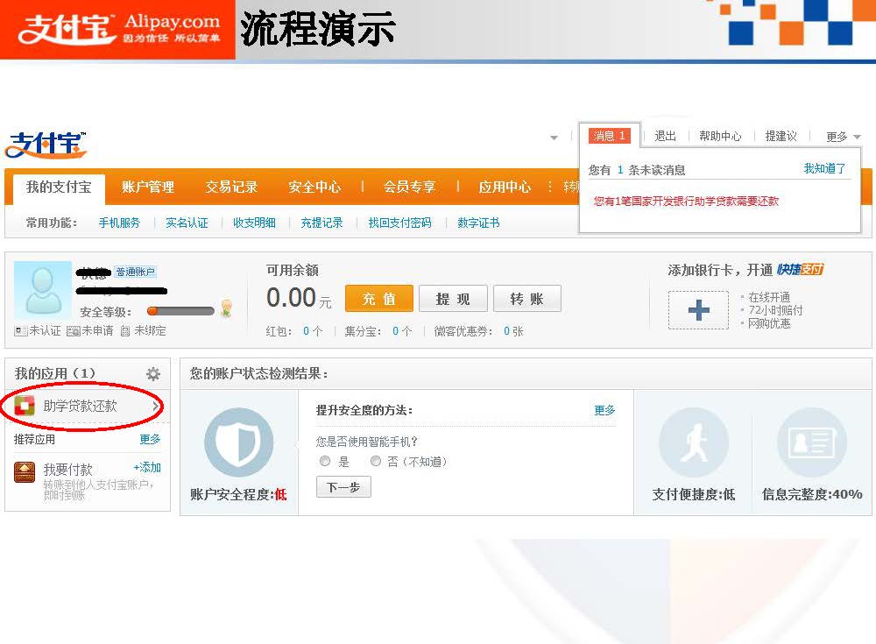This screenshot has width=876, height=644.
Task: Click the 普通账户 badge
Action: [x=135, y=272]
